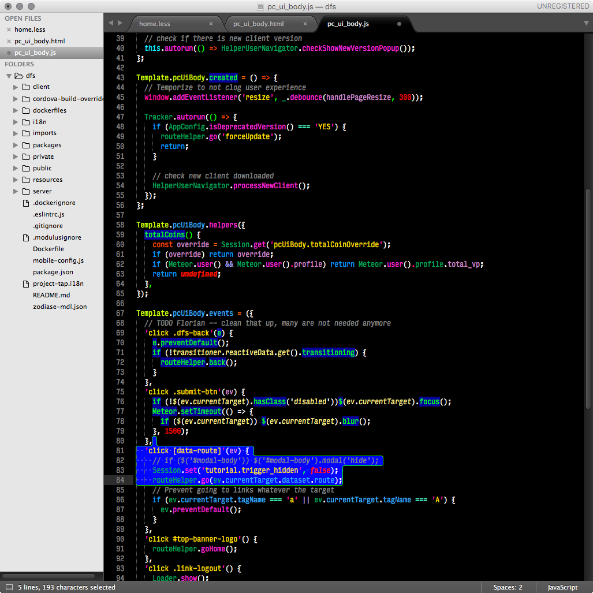Collapse the dfs root folder
Image resolution: width=593 pixels, height=593 pixels.
click(9, 76)
